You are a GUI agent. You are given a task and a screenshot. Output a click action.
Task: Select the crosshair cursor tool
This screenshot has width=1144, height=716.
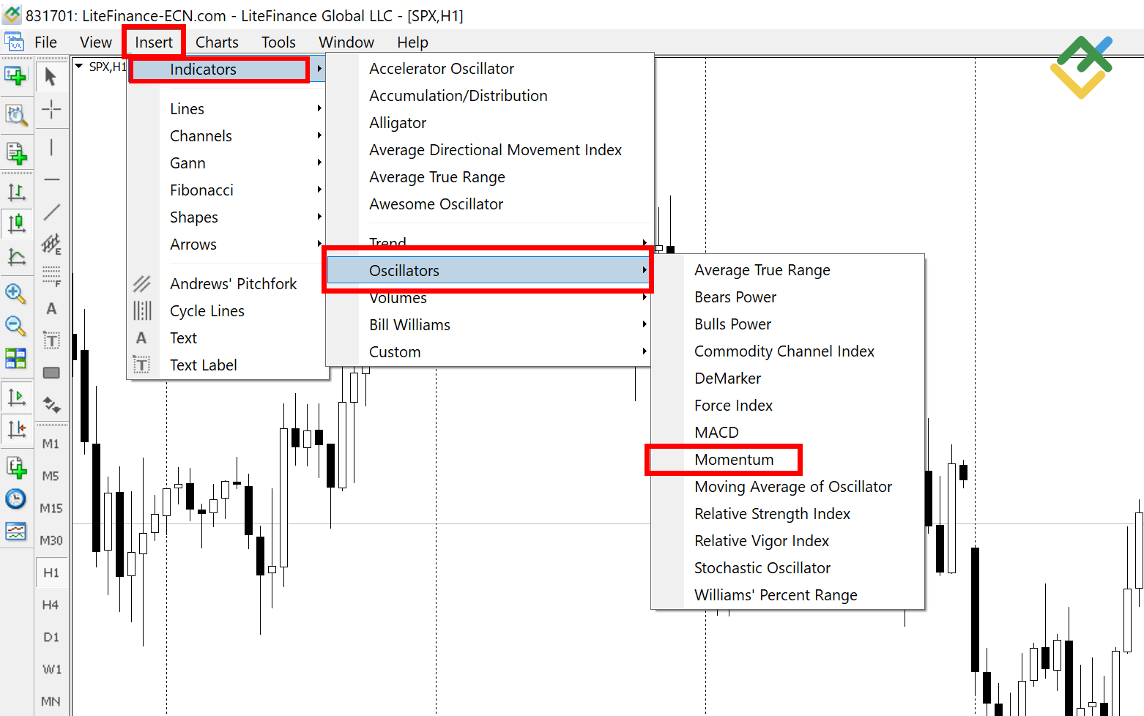[x=51, y=110]
